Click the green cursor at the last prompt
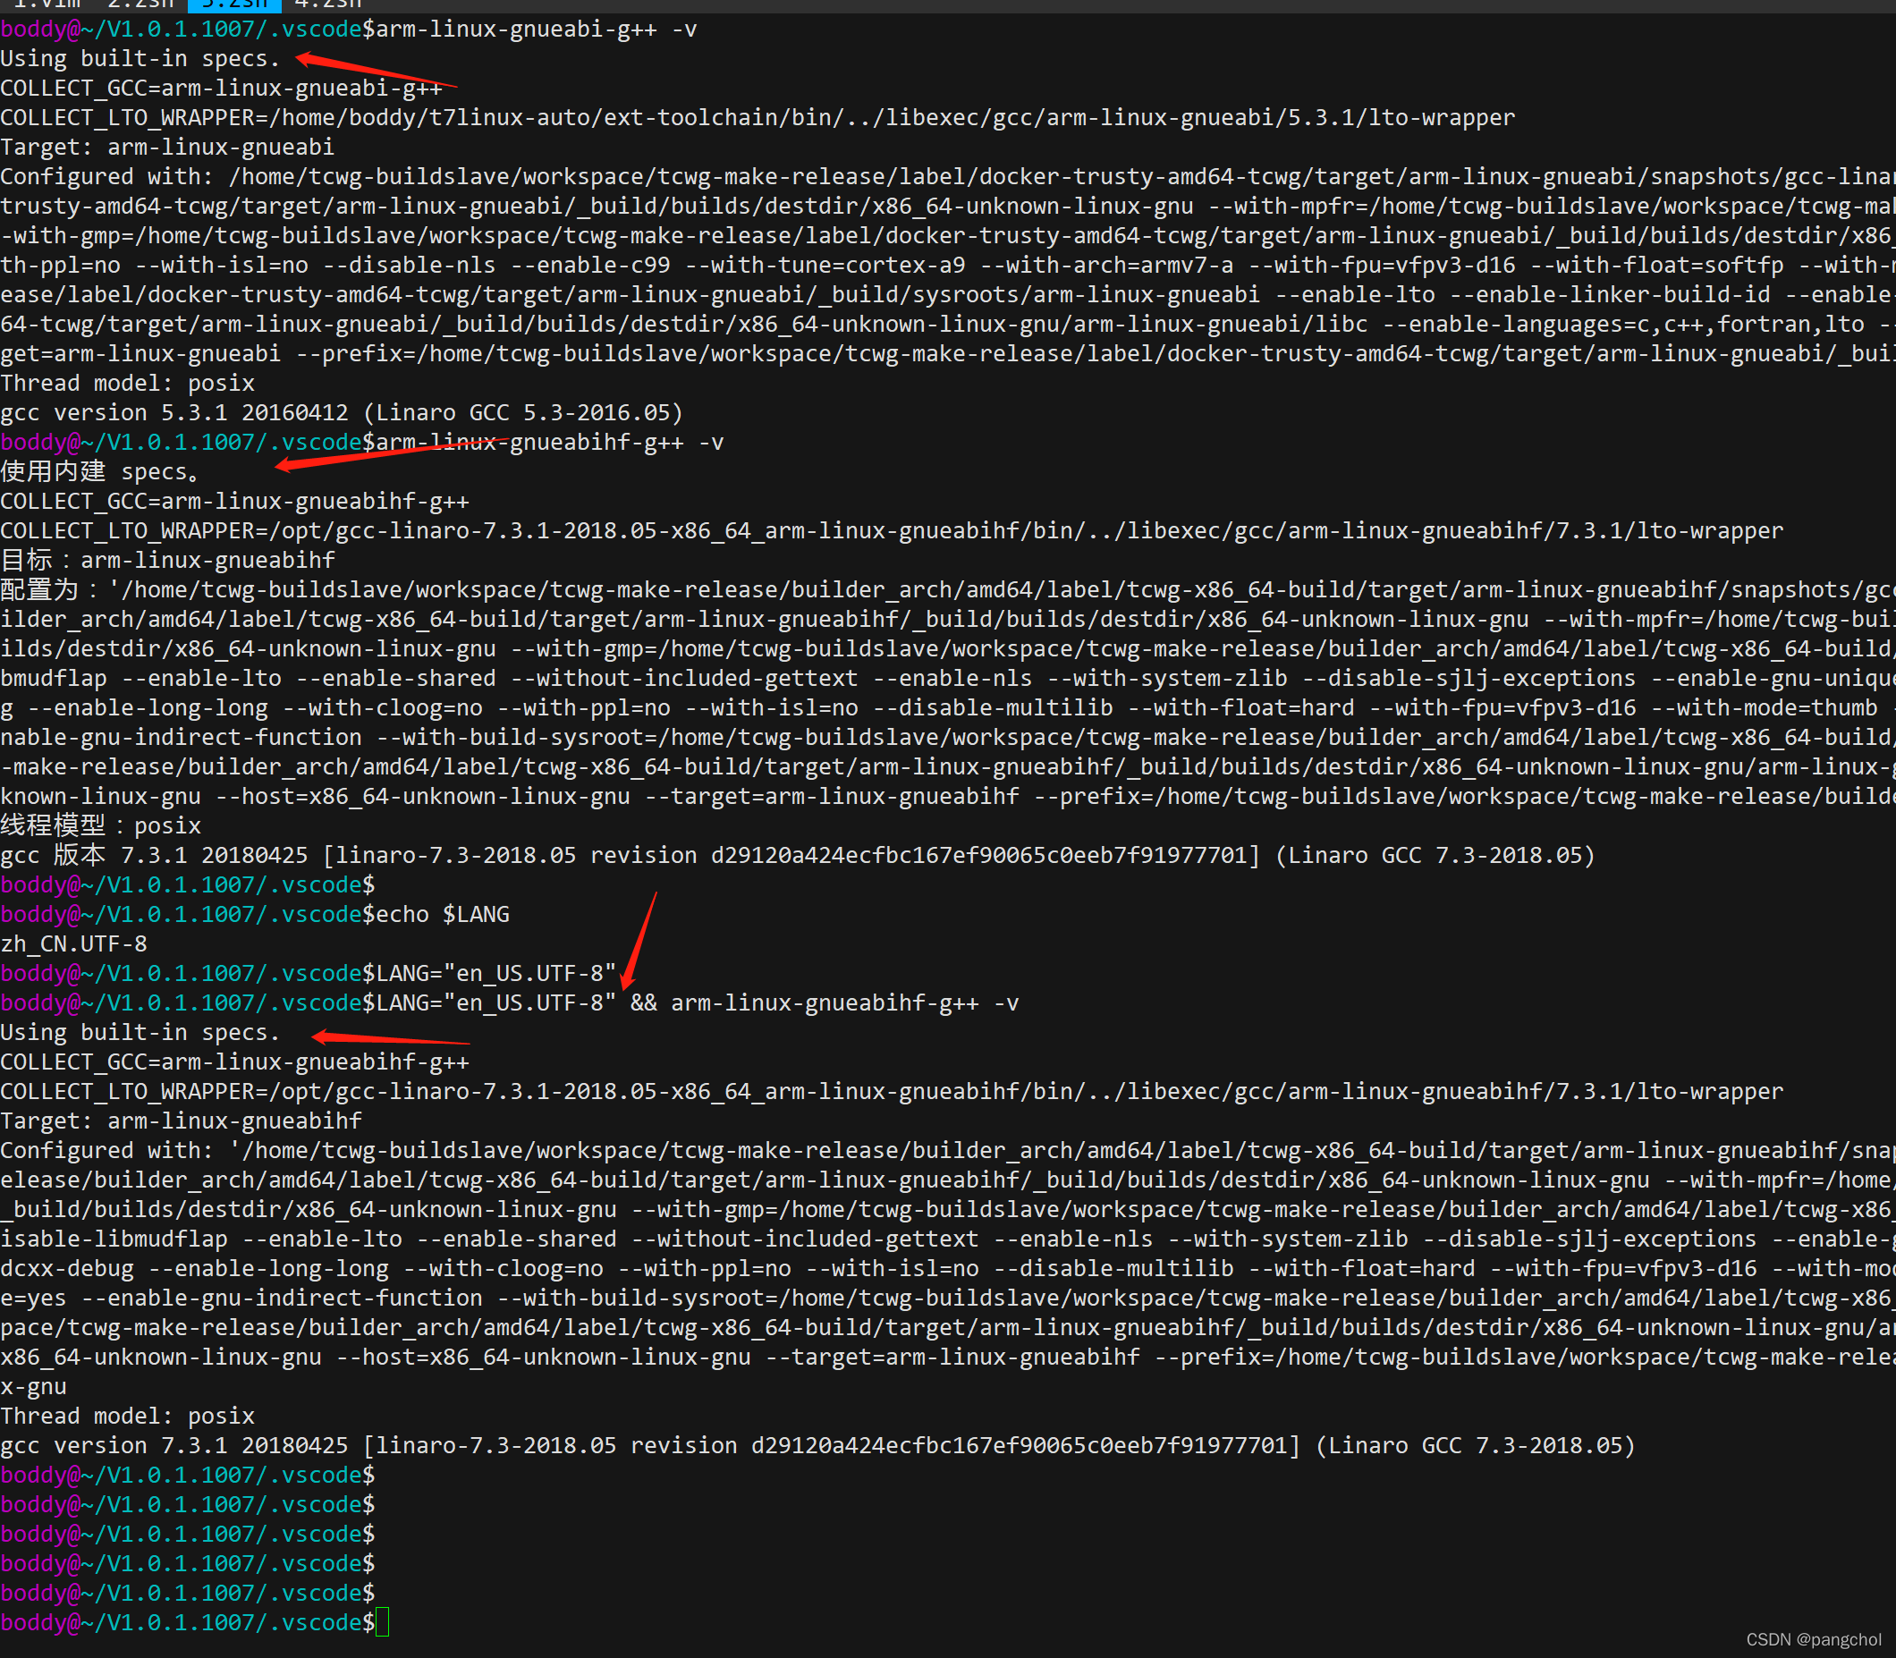The width and height of the screenshot is (1896, 1658). [x=382, y=1622]
